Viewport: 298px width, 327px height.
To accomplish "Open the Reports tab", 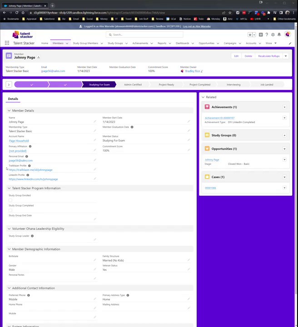I will pos(162,43).
